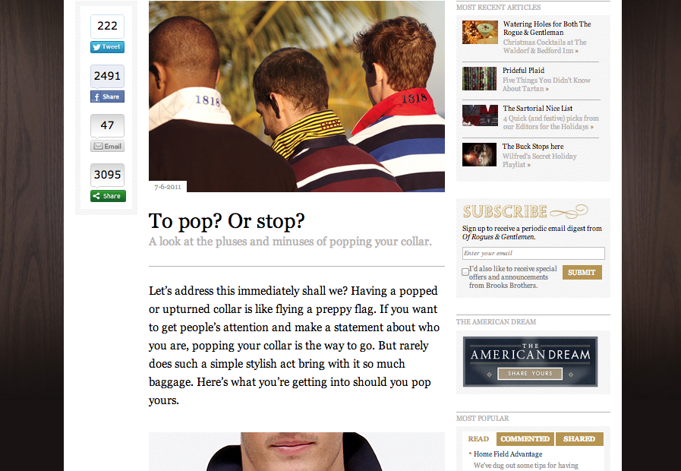
Task: Open Watering Holes for Both article link
Action: 547,28
